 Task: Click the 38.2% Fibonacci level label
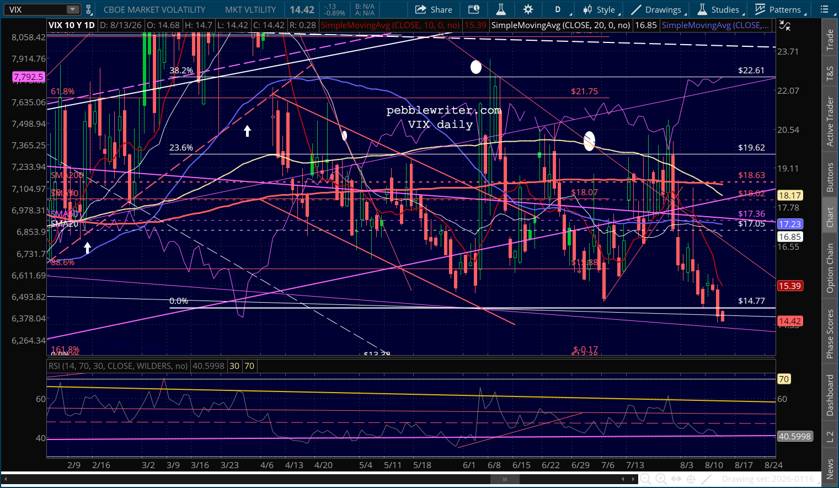coord(181,71)
